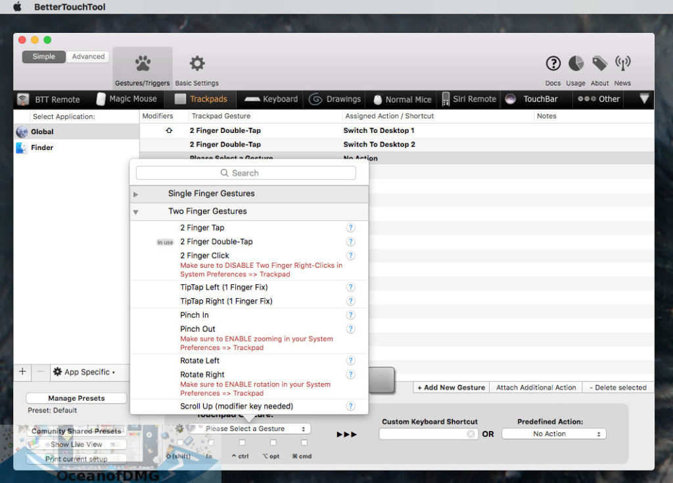Click the minus button to remove application
Image resolution: width=673 pixels, height=483 pixels.
click(40, 372)
